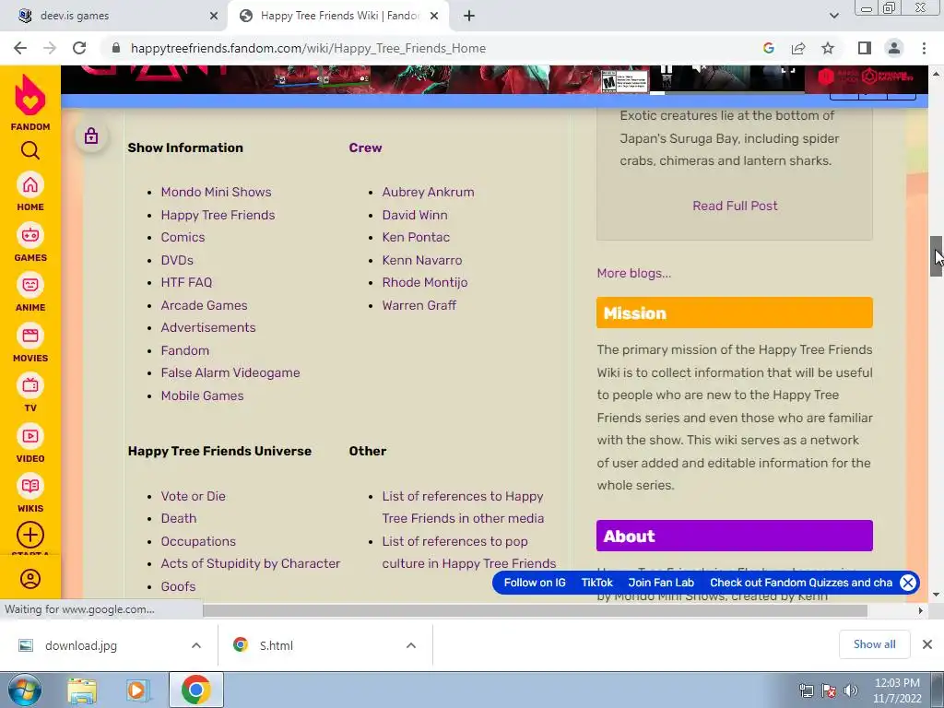This screenshot has height=708, width=944.
Task: Open Kenn Navarro crew link
Action: pyautogui.click(x=422, y=260)
